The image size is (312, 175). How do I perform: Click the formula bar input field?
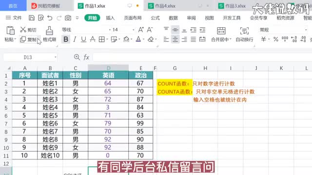pos(202,57)
